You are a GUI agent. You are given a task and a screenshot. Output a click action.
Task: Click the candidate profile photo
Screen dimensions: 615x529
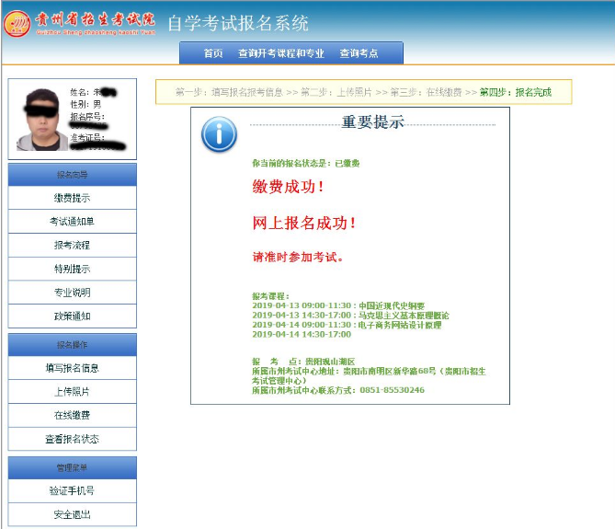[x=40, y=119]
